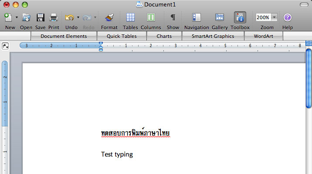Click the split window handle above the scrollbar
This screenshot has height=174, width=312.
[x=309, y=43]
